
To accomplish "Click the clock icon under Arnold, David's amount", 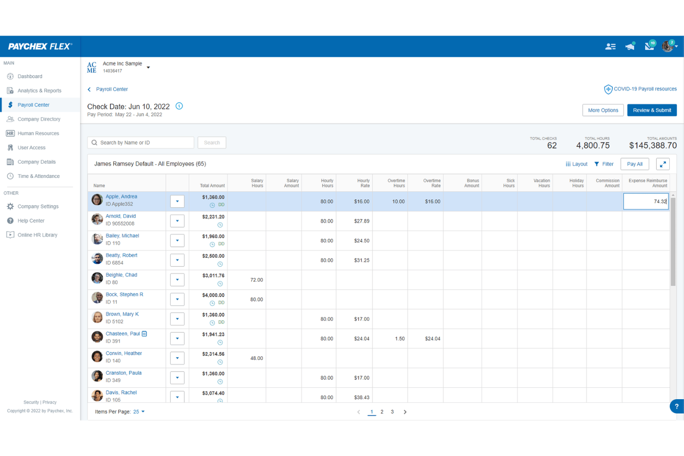I will (220, 225).
